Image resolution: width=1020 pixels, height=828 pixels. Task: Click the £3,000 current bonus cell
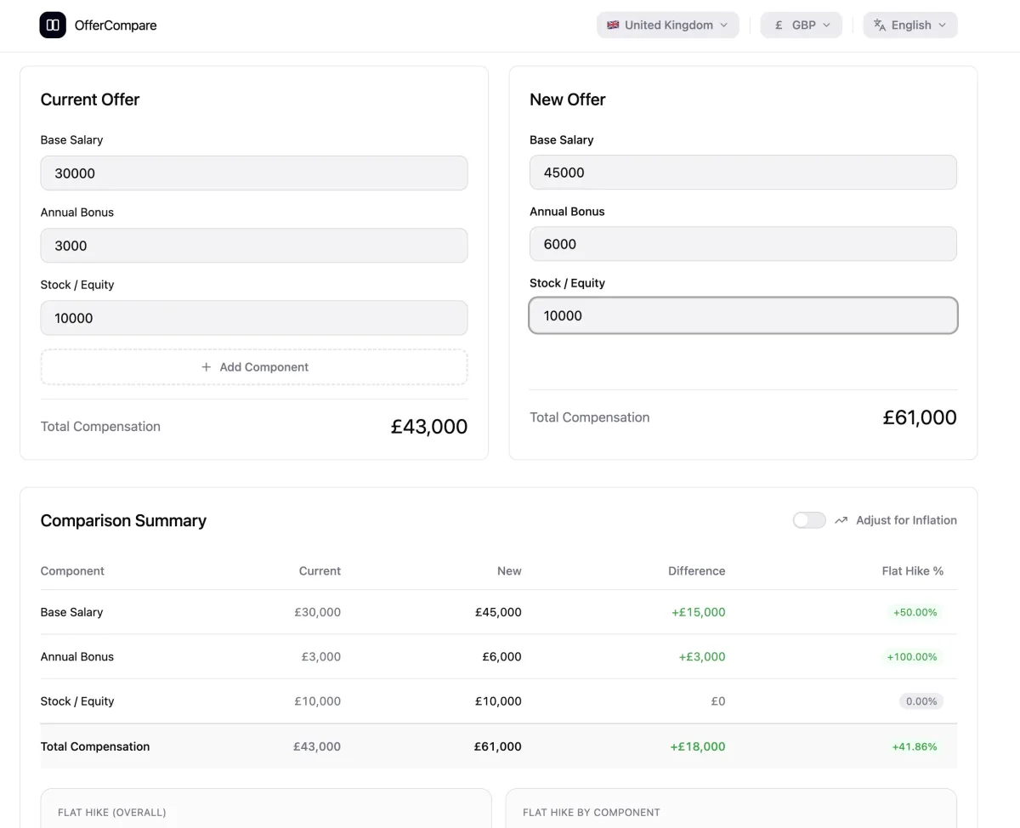coord(320,657)
